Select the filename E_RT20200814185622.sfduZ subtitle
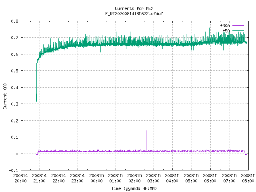 (134, 14)
